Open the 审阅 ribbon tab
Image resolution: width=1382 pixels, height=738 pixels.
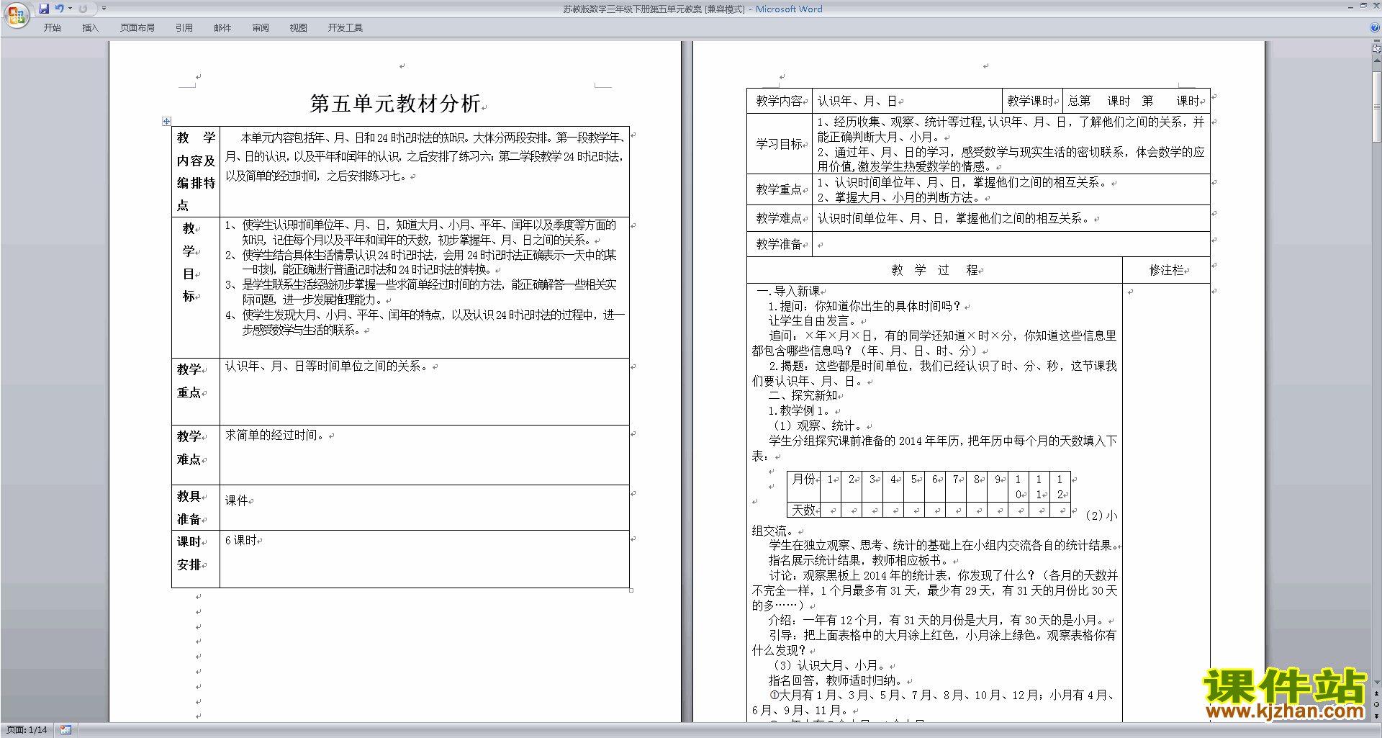(x=261, y=28)
